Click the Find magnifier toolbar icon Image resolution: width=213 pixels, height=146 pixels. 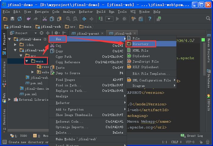click(x=68, y=19)
